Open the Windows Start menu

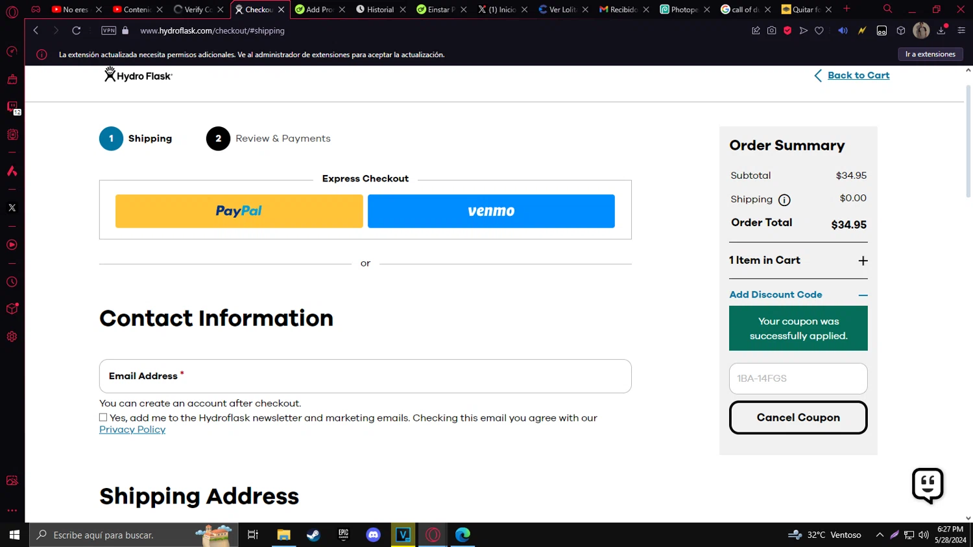click(x=14, y=535)
